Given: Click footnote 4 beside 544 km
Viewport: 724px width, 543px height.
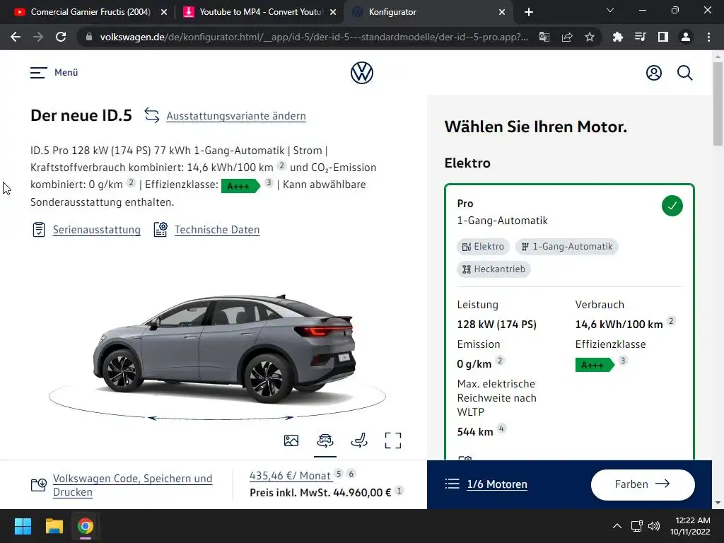Looking at the screenshot, I should [x=501, y=428].
